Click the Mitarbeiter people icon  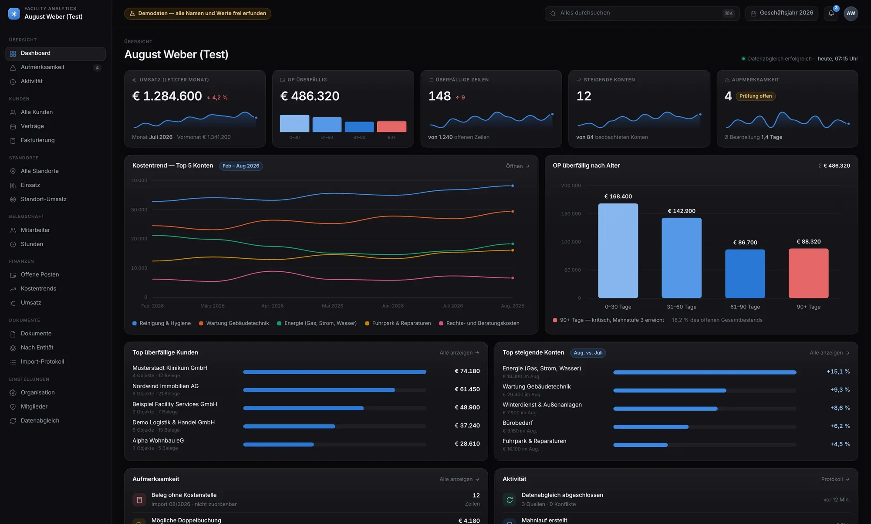(13, 230)
